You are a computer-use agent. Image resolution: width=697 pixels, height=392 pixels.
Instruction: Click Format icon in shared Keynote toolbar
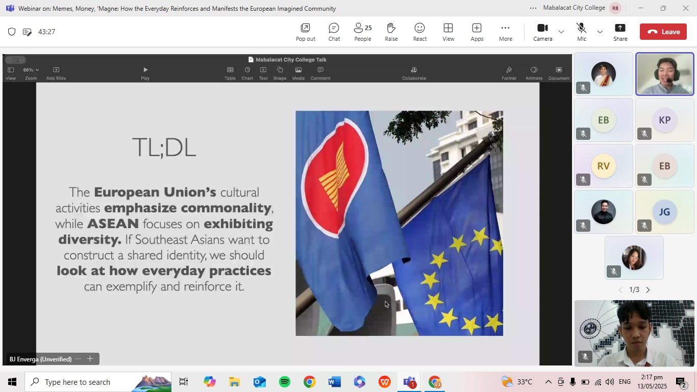coord(509,73)
